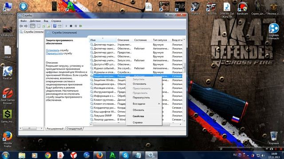Screen dimensions: 284x159
Task: Choose Остановить in the context menu
Action: [x=139, y=84]
